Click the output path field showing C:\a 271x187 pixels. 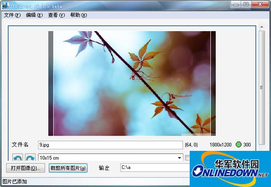[x=154, y=168]
